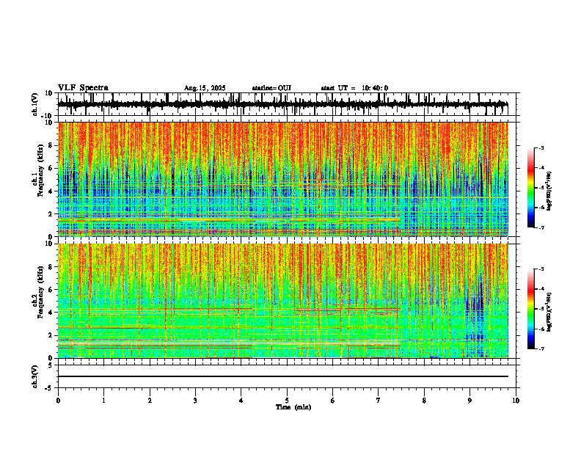Click the "start UT = 10:40:0" text
The image size is (581, 449).
click(354, 88)
